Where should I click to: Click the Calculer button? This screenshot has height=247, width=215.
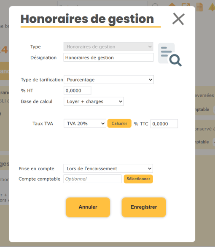tap(119, 123)
